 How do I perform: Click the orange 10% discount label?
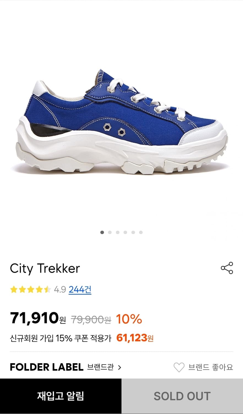click(x=129, y=319)
